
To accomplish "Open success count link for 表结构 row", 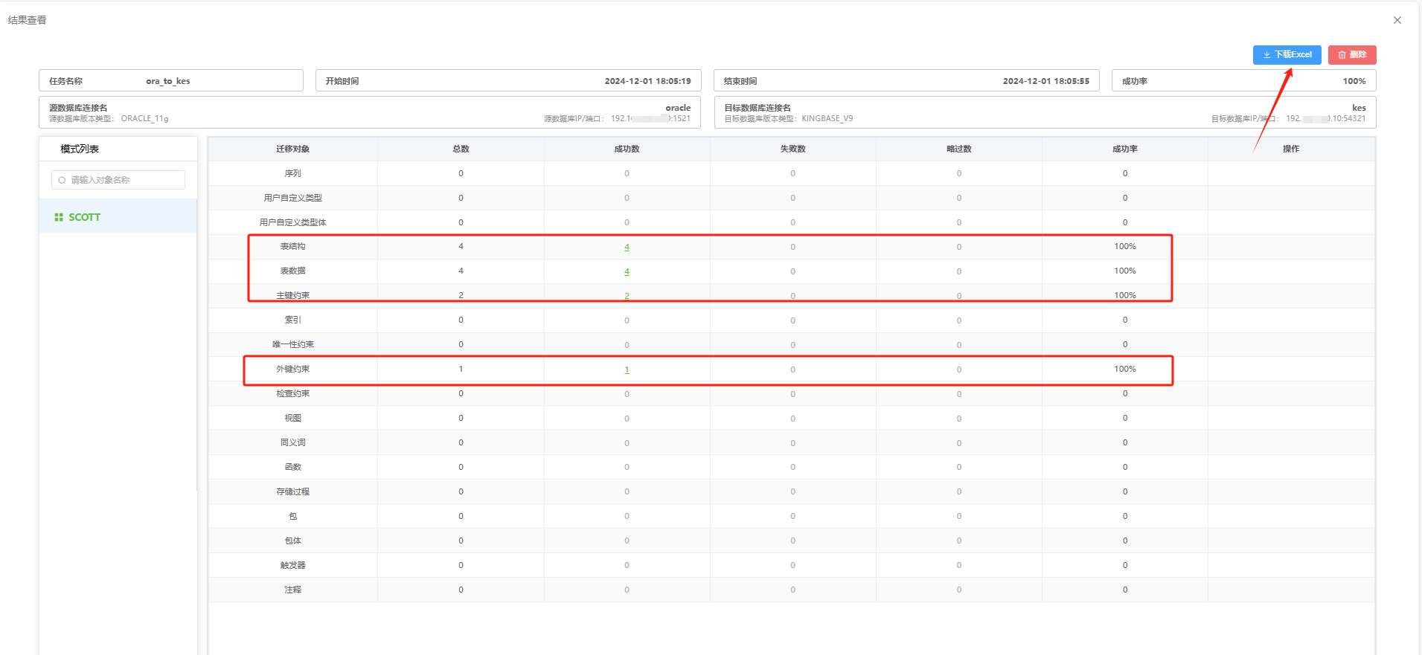I will click(x=627, y=247).
